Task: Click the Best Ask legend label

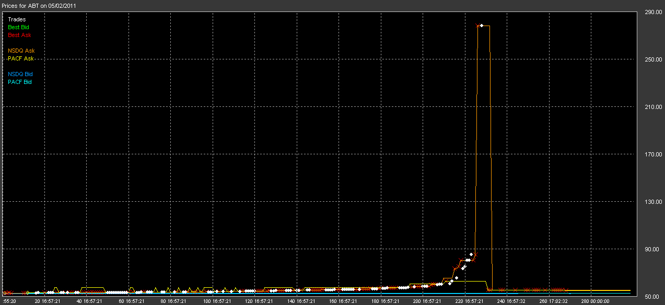Action: point(19,35)
